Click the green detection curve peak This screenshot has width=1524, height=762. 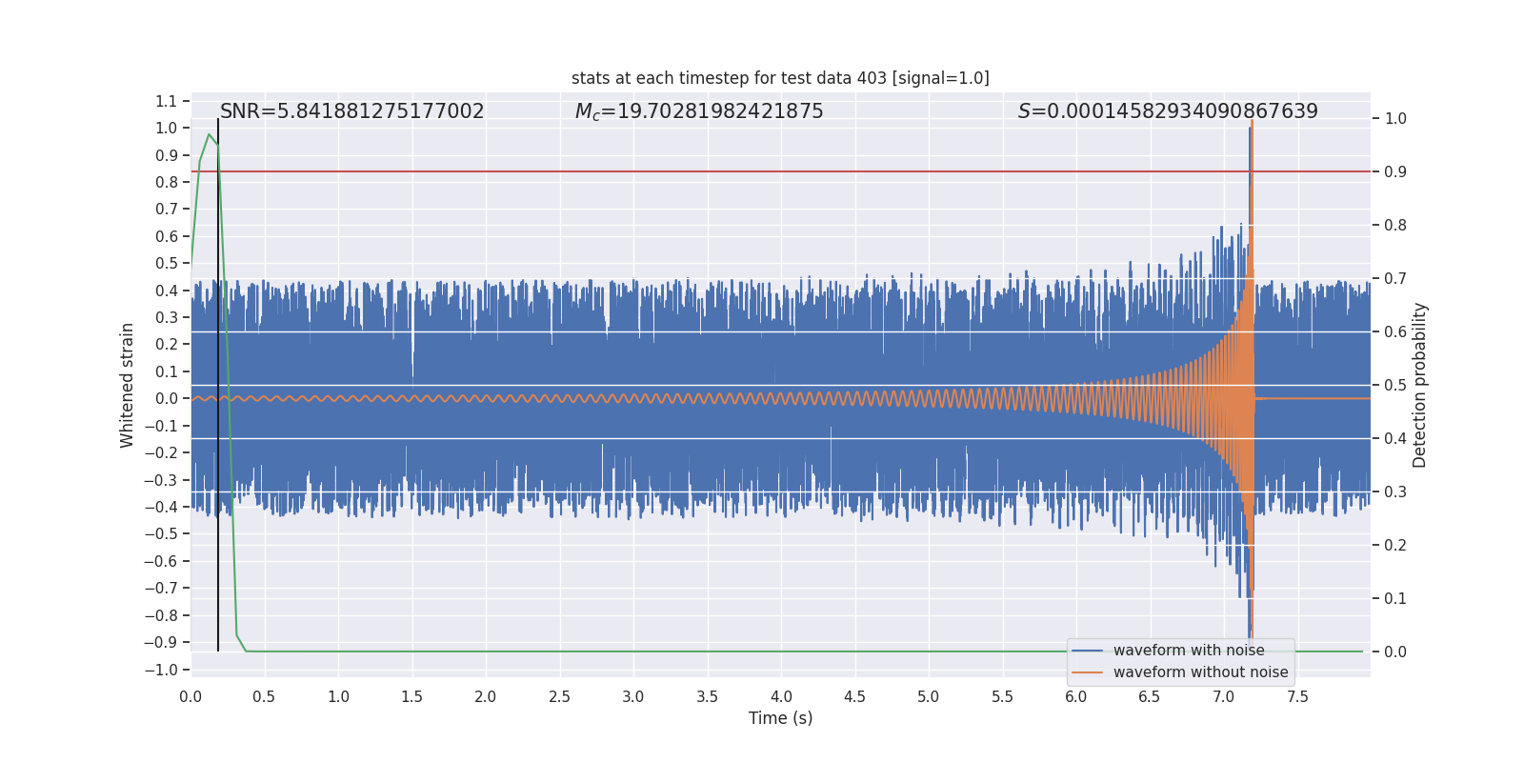click(x=210, y=134)
